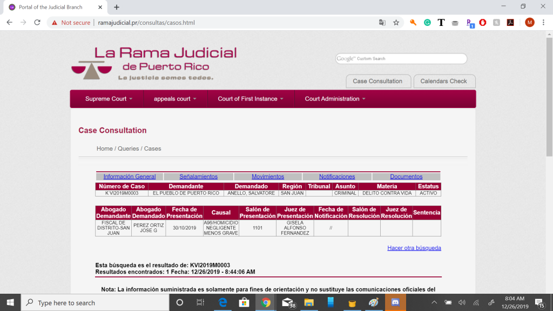
Task: Switch to the Señalamientos tab
Action: pyautogui.click(x=199, y=177)
